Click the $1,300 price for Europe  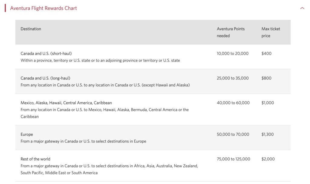point(268,134)
